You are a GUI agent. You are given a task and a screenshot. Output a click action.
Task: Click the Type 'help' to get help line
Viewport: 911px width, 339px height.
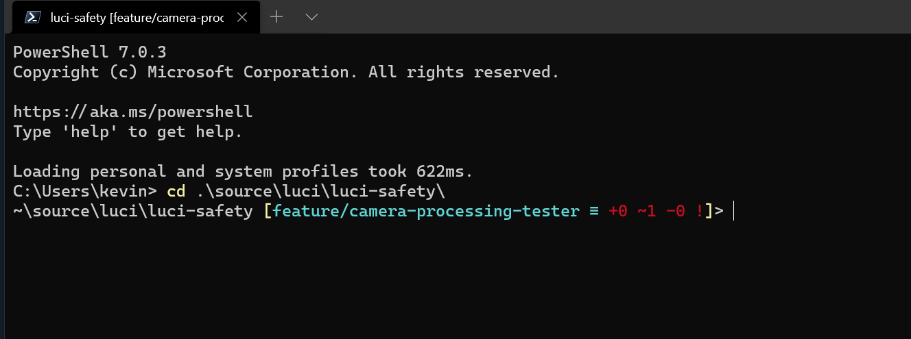[128, 131]
